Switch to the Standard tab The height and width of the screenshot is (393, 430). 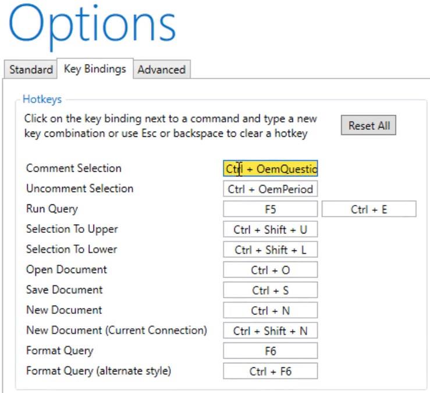[31, 69]
